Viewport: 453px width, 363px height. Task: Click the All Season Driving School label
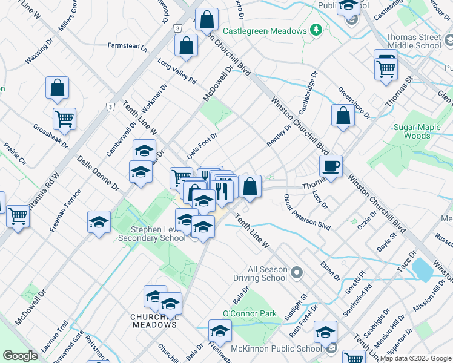tap(260, 273)
